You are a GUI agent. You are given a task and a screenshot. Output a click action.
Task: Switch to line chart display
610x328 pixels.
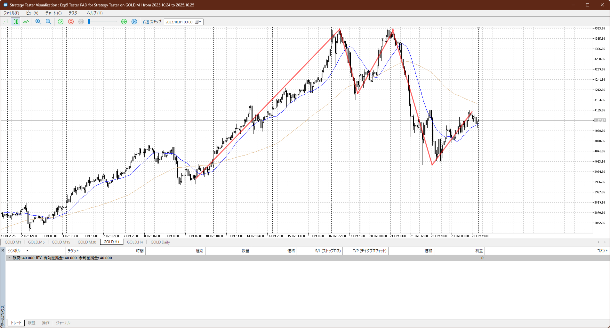26,22
